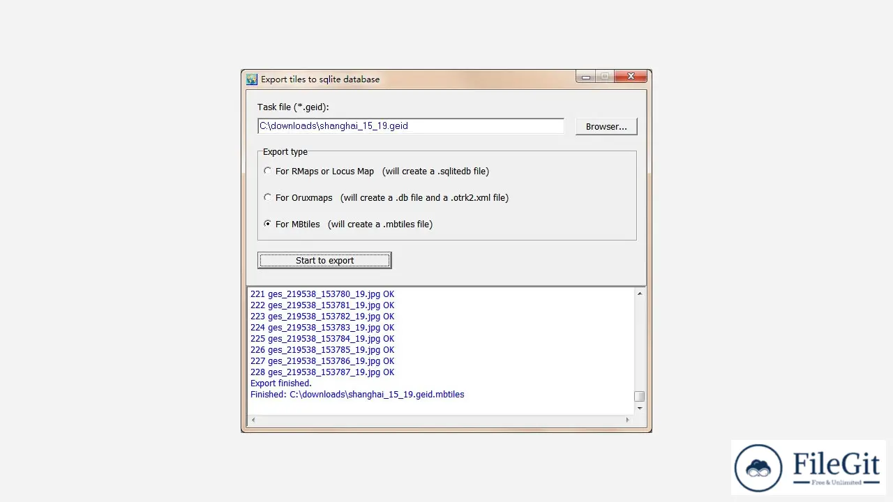Click log line 221 ges_219538_153780_19.jpg OK
The height and width of the screenshot is (502, 893).
[322, 294]
